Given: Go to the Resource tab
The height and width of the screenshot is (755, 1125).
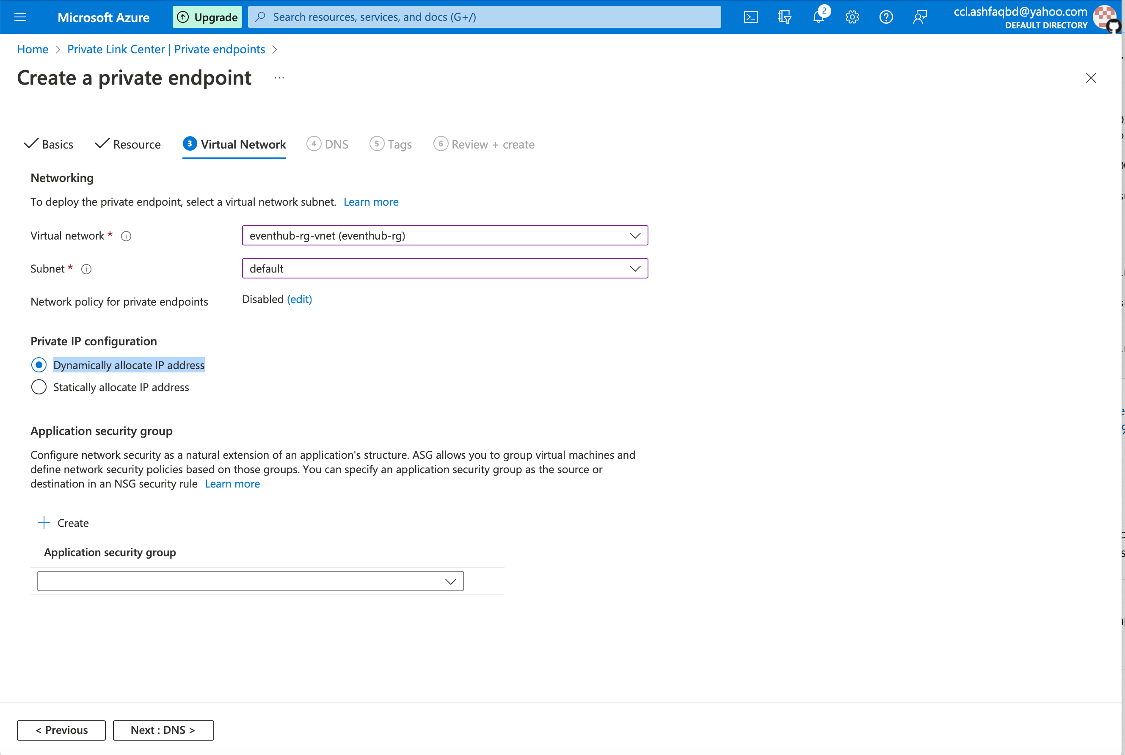Looking at the screenshot, I should pos(128,144).
